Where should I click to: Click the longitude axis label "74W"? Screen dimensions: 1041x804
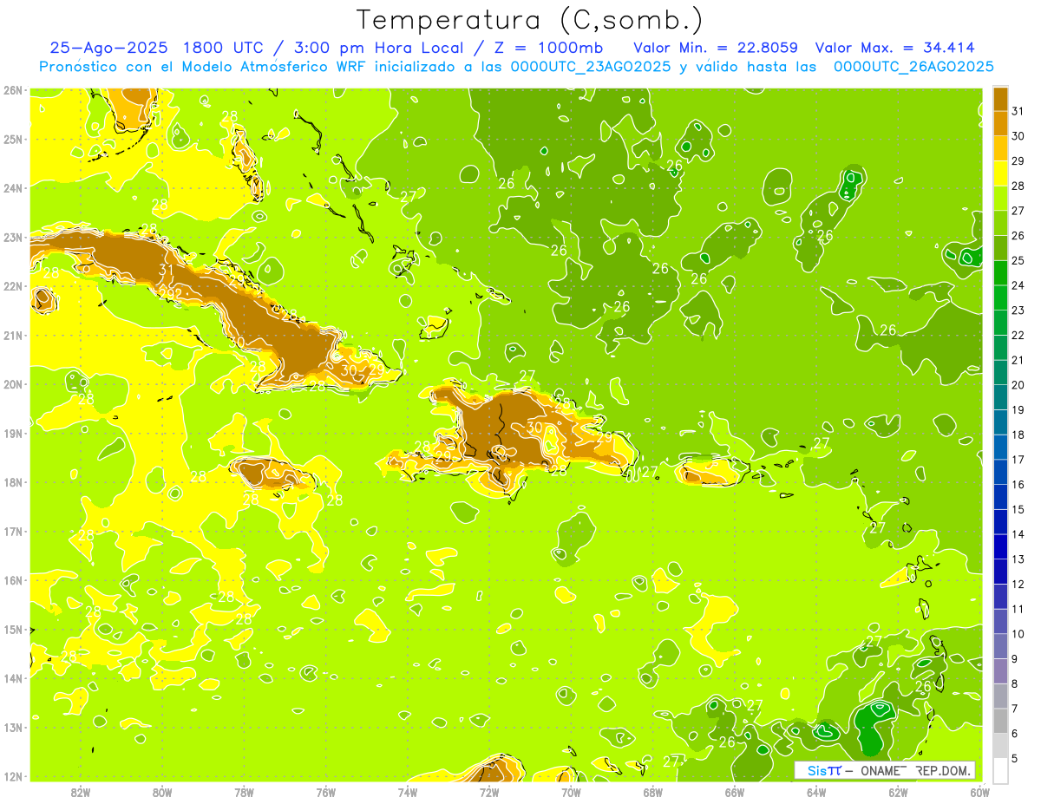tap(408, 792)
